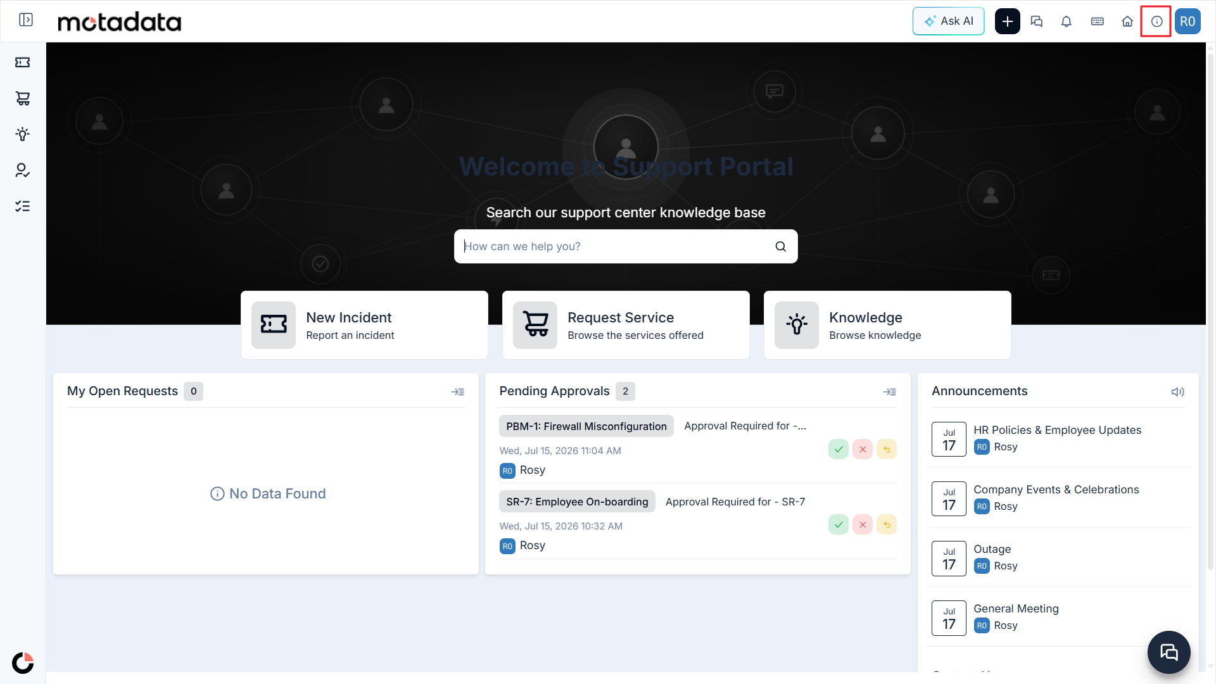Open the floating chat bubble button
1216x684 pixels.
pos(1168,652)
